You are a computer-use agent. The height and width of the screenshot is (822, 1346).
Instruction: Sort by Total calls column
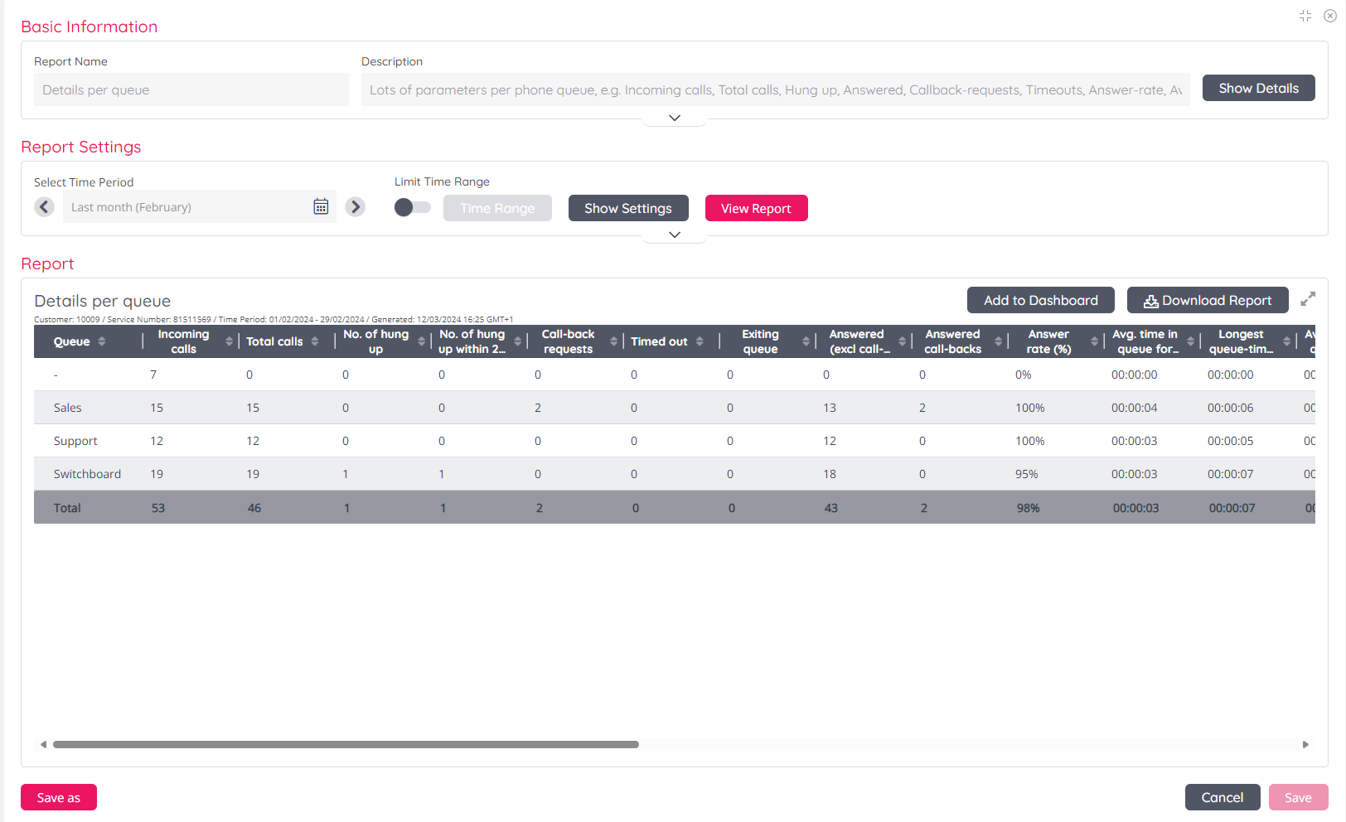tap(315, 341)
